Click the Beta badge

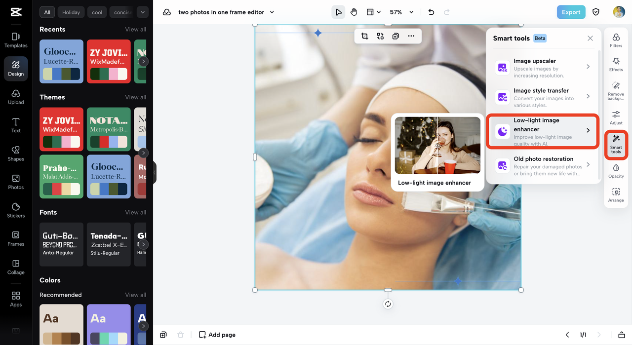click(x=540, y=38)
